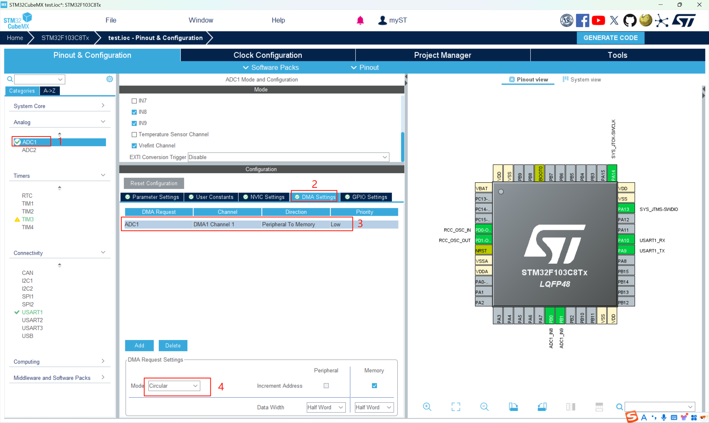Viewport: 709px width, 423px height.
Task: Open the Help menu
Action: (278, 20)
